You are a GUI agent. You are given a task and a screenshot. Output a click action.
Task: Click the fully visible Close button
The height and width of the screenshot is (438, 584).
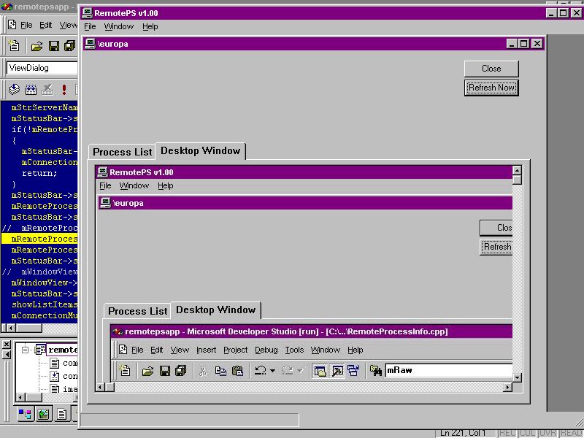click(491, 69)
